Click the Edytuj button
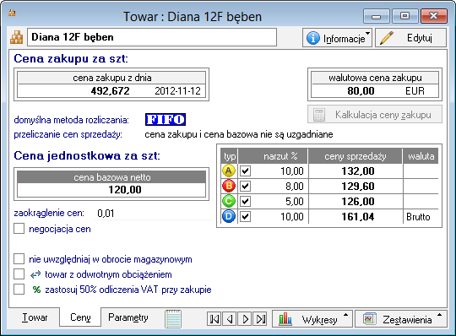 (410, 38)
